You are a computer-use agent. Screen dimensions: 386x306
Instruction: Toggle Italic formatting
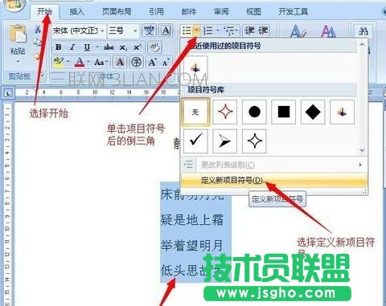[x=72, y=47]
